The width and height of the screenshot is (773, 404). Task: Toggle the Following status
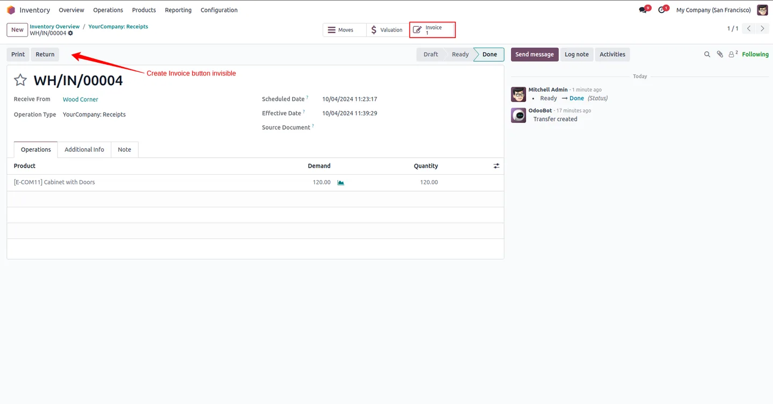pos(755,55)
